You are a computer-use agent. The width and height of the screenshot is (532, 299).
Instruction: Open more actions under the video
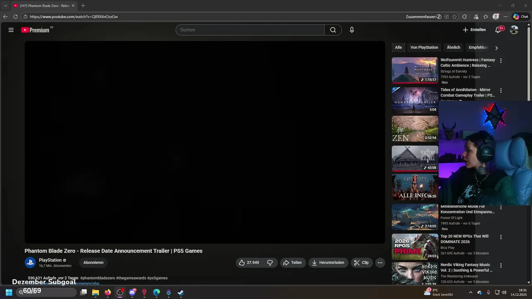pos(380,262)
